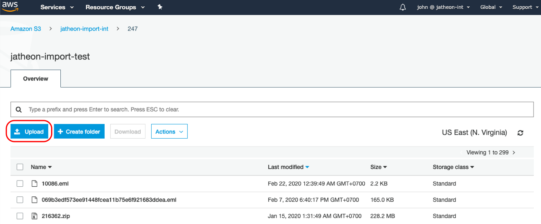Select the checkbox for 216362.zip
541x224 pixels.
coord(20,216)
